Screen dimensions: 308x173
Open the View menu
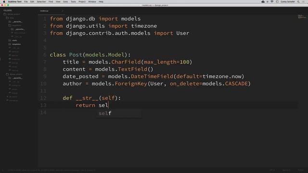(58, 1)
